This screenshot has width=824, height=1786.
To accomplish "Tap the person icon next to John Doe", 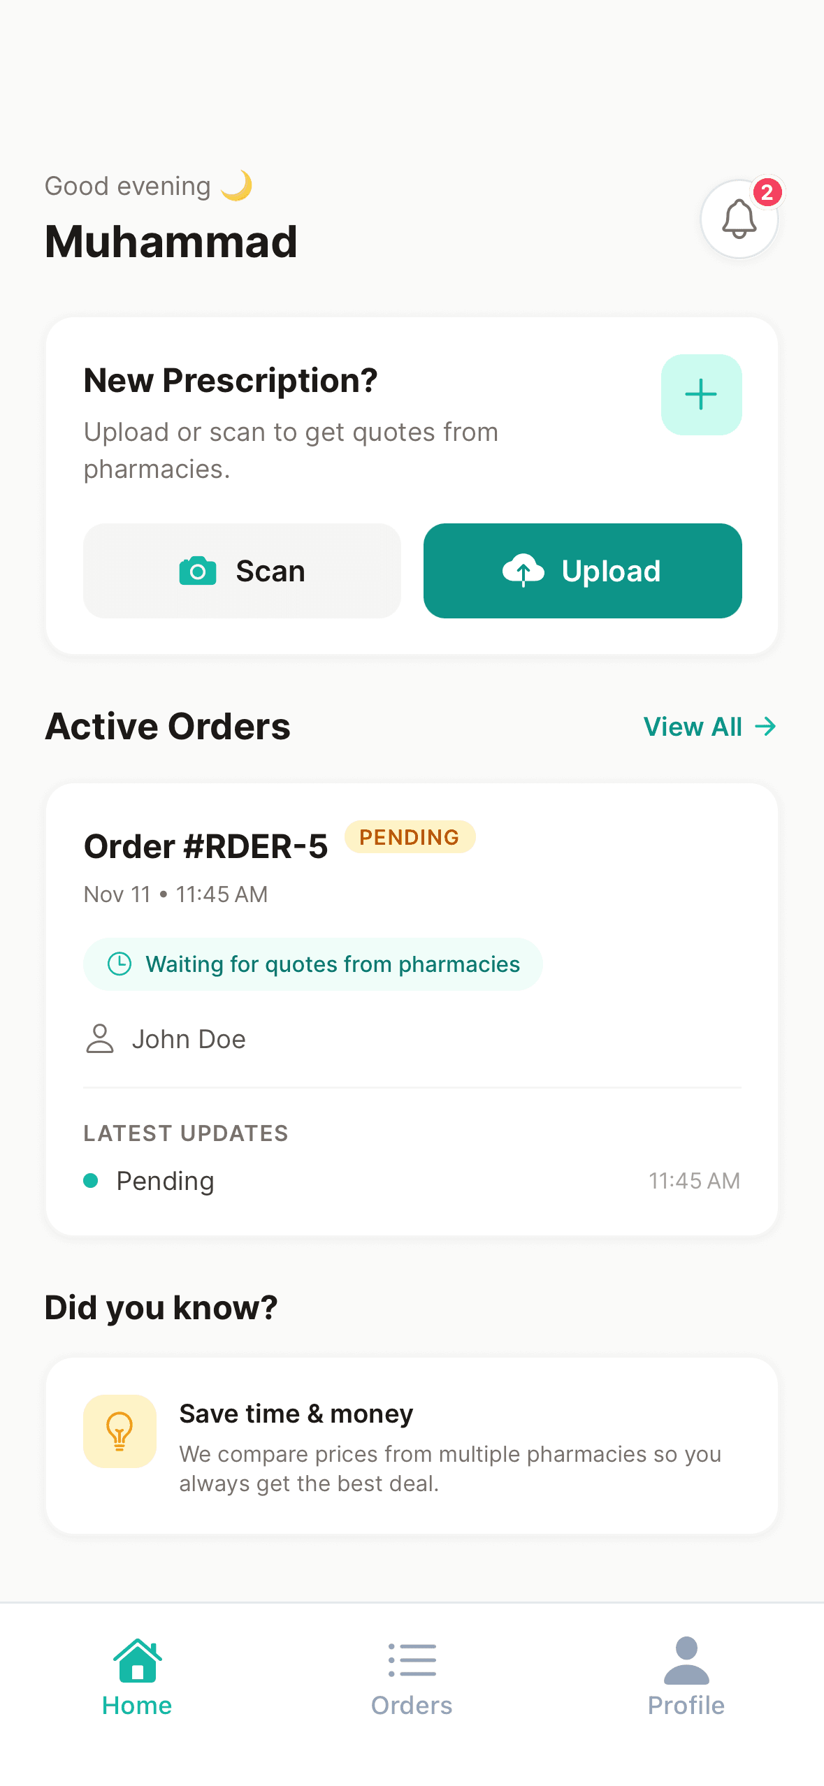I will [99, 1039].
